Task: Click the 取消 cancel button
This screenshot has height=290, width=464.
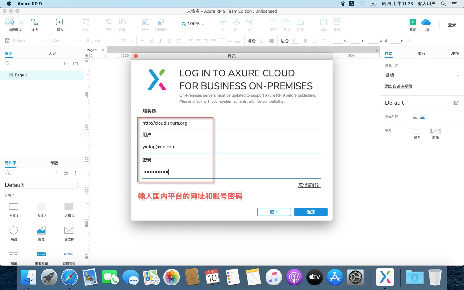Action: 274,212
